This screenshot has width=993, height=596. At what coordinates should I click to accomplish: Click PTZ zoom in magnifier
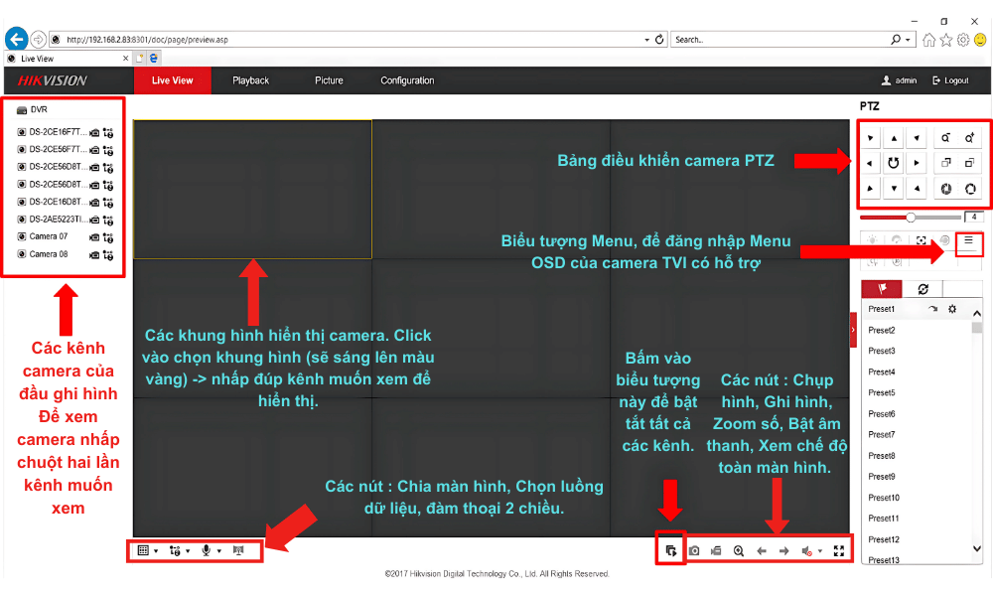pyautogui.click(x=969, y=138)
